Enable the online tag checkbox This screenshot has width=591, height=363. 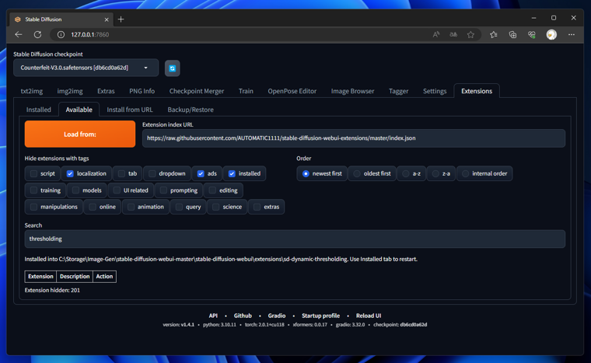[93, 207]
